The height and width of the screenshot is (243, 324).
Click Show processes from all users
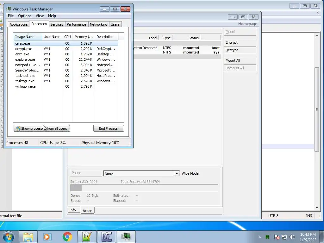(x=42, y=128)
